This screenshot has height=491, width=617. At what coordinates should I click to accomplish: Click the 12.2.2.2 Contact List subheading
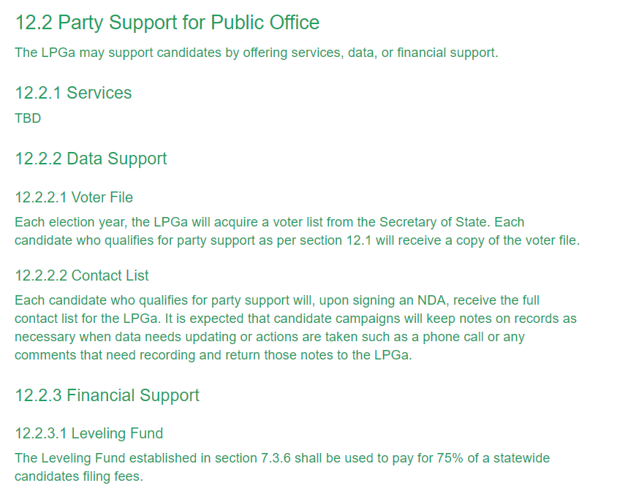[82, 275]
